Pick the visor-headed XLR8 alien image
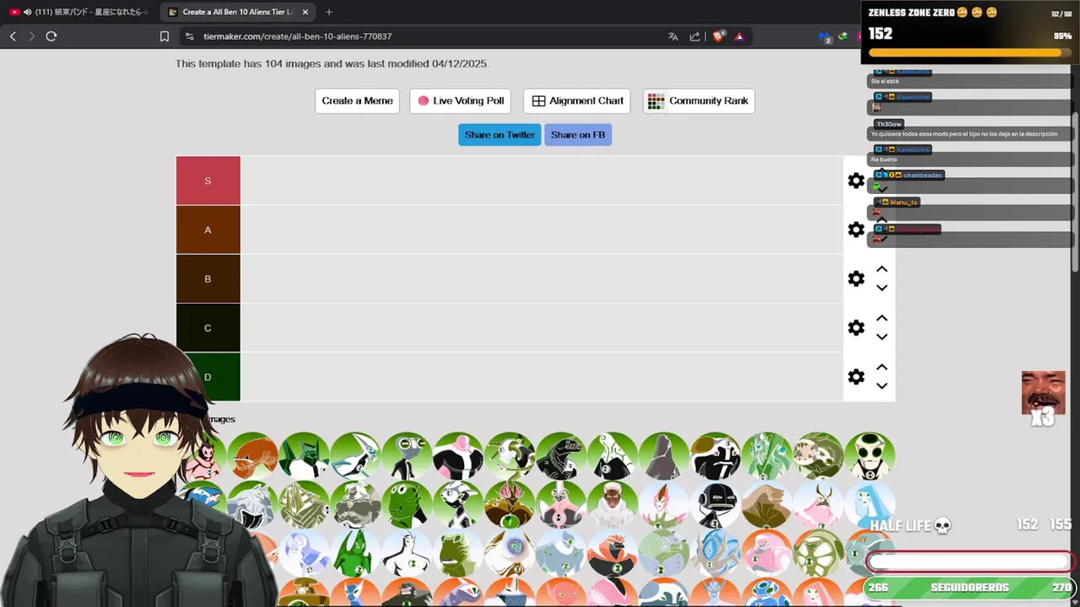The image size is (1080, 607). tap(355, 457)
